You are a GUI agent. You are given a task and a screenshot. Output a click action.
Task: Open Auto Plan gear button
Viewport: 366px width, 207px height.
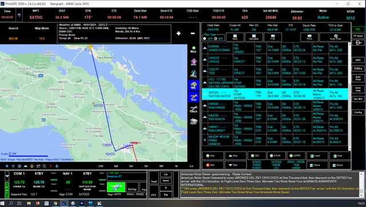point(336,37)
